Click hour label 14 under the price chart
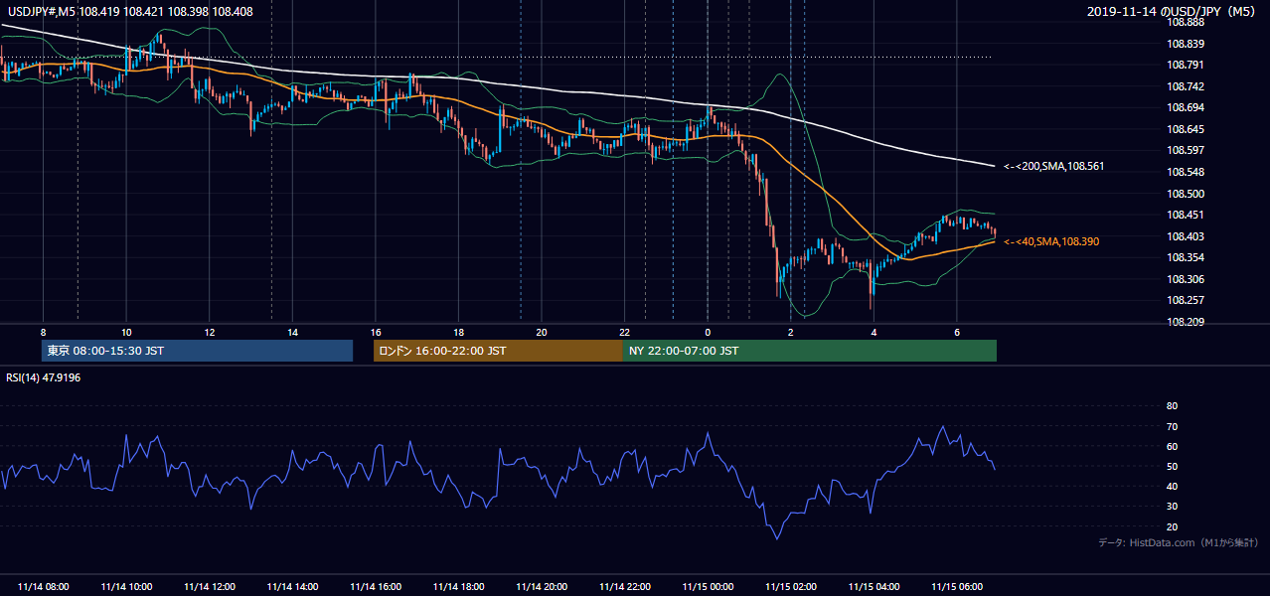Screen dimensions: 1270x596 [x=292, y=332]
